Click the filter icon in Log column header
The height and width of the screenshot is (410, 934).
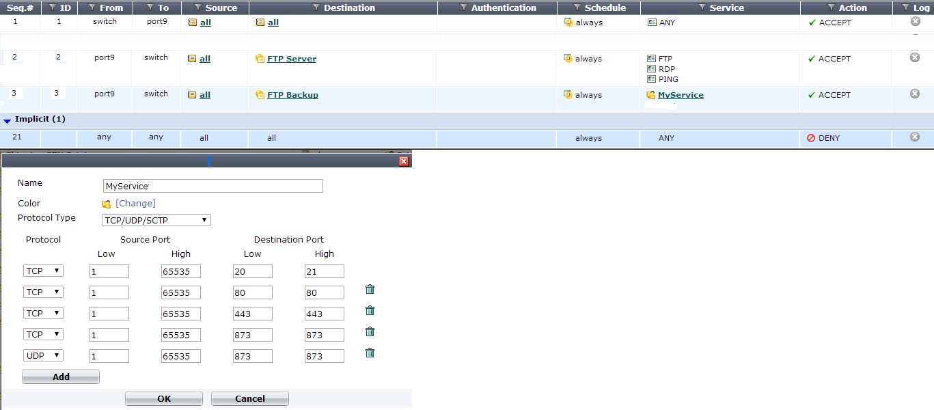click(x=906, y=8)
